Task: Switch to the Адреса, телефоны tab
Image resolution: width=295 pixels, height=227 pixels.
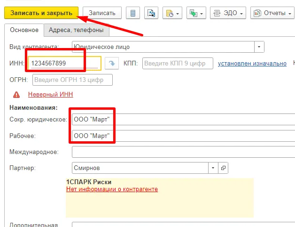Action: [76, 30]
